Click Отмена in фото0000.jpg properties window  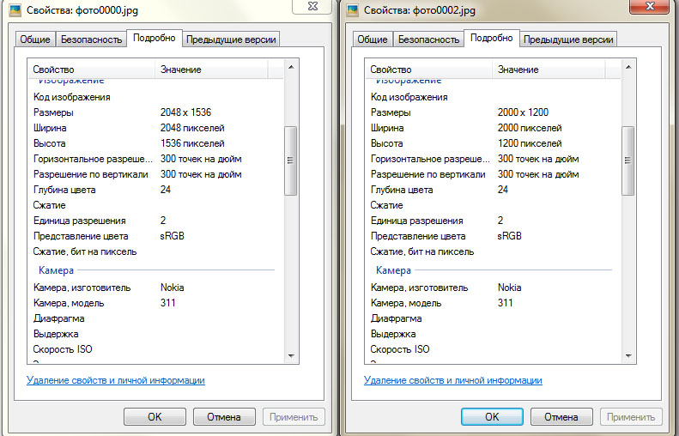click(x=224, y=416)
